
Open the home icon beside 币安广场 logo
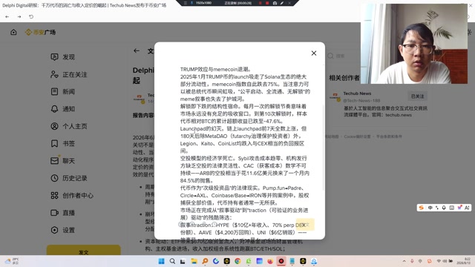[13, 32]
